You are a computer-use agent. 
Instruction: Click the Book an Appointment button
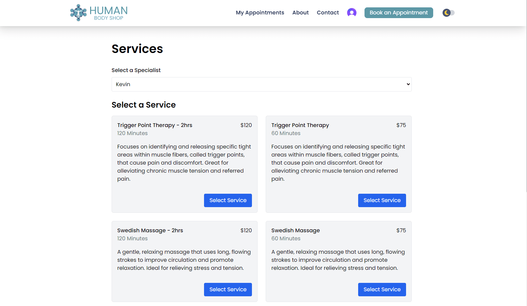[x=398, y=13]
